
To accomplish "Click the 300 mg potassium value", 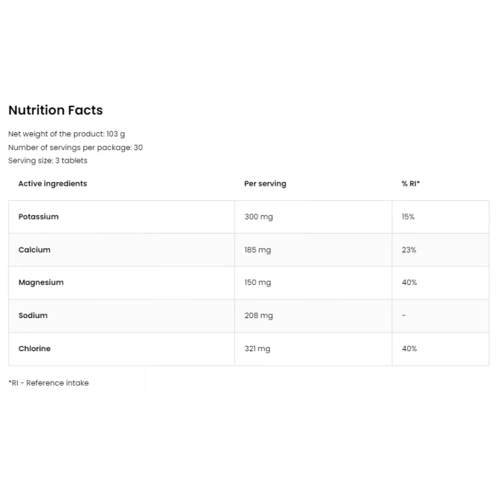I will coord(259,217).
